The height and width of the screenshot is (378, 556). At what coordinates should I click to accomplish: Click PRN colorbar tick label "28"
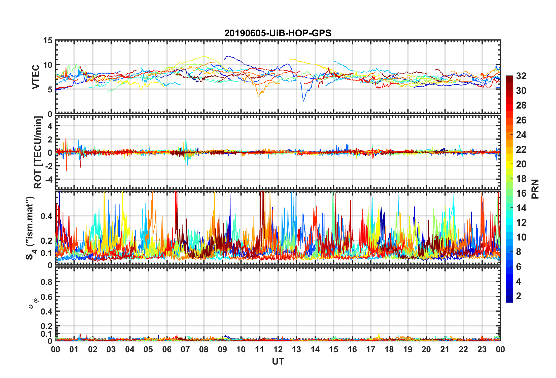521,105
